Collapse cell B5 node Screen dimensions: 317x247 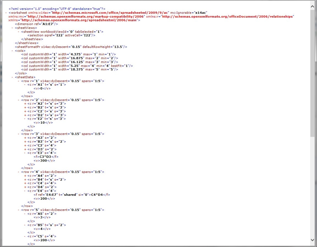pos(25,225)
